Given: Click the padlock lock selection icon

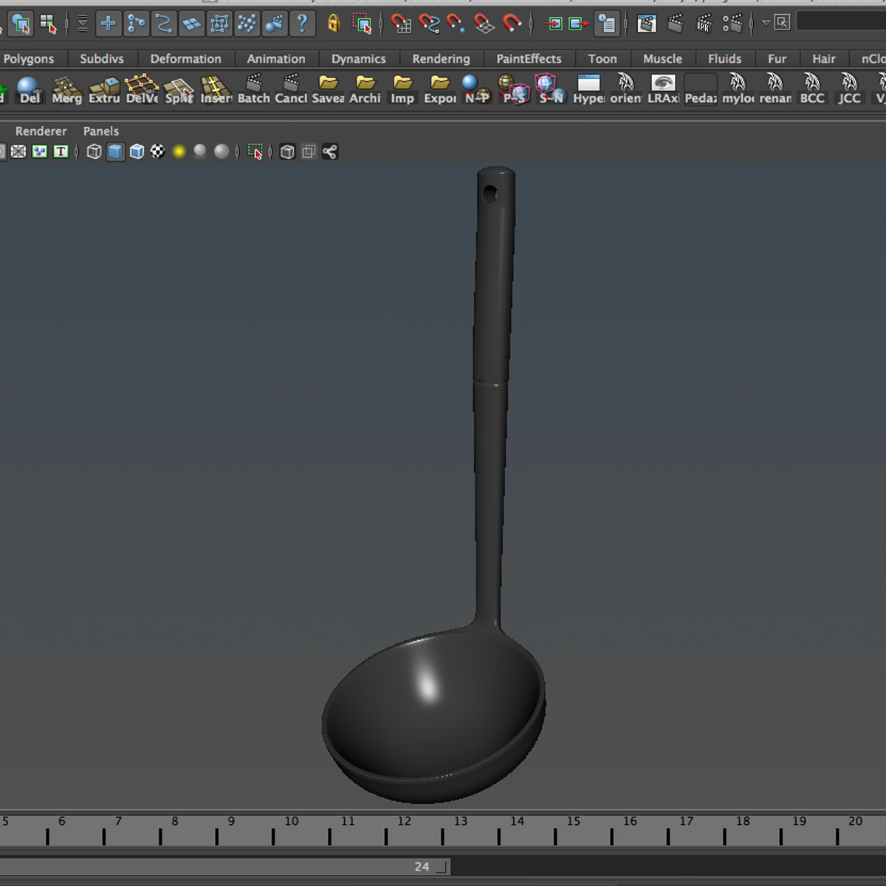Looking at the screenshot, I should pyautogui.click(x=334, y=24).
